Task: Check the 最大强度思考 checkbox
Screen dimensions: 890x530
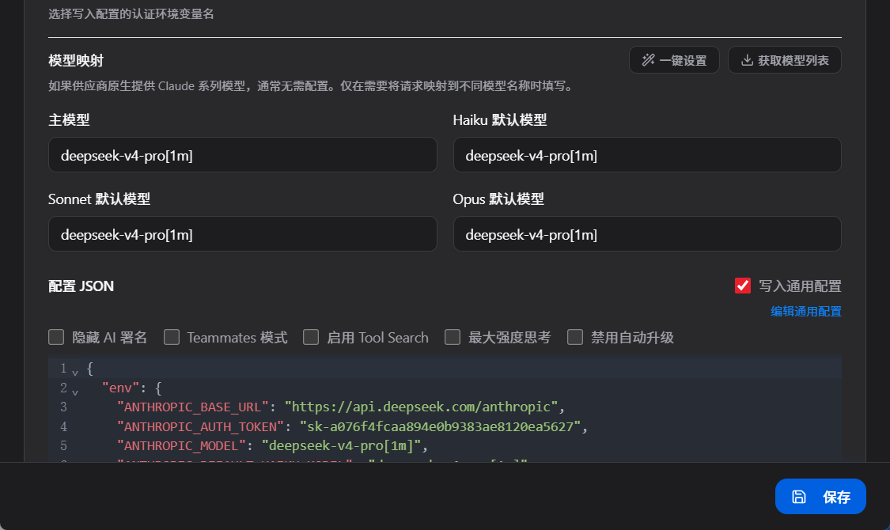Action: coord(453,337)
